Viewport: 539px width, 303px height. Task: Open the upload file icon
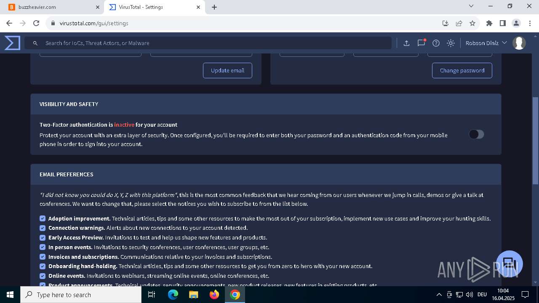pyautogui.click(x=406, y=43)
